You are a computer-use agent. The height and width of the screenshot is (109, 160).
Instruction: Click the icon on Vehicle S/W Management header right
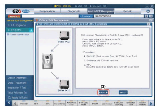(x=151, y=20)
